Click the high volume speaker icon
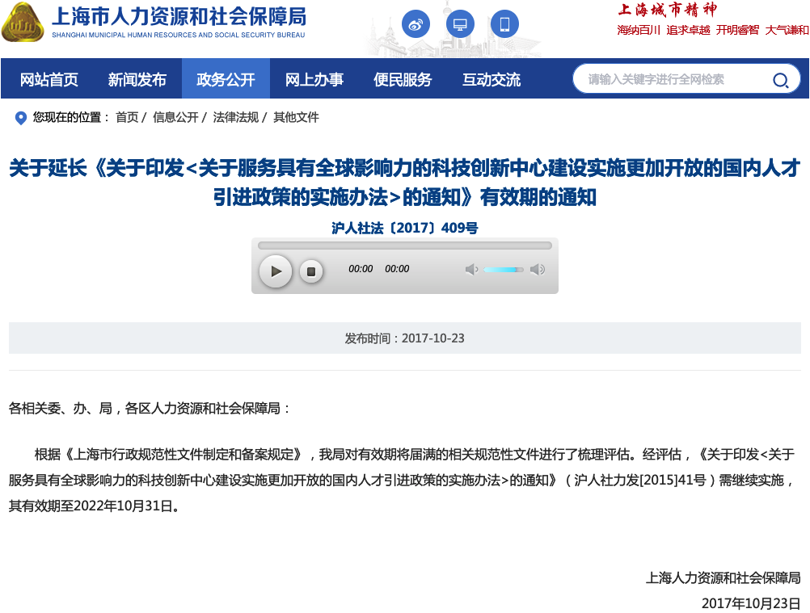The image size is (810, 613). (538, 270)
